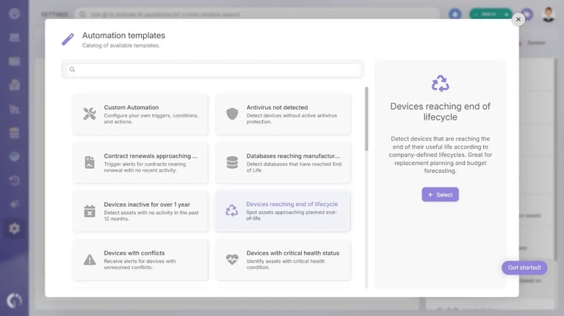Close the Automation templates dialog

(x=518, y=19)
